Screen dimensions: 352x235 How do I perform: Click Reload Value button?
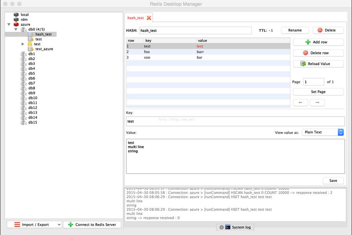pyautogui.click(x=318, y=64)
